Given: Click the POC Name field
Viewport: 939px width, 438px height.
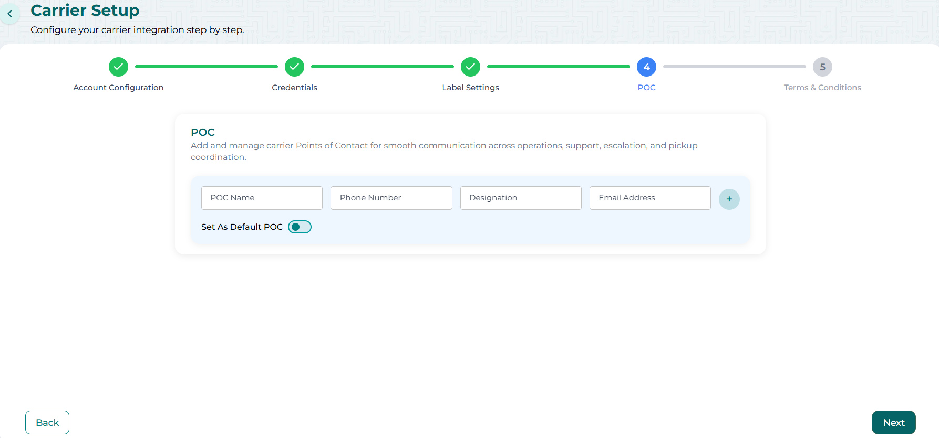Looking at the screenshot, I should tap(262, 198).
